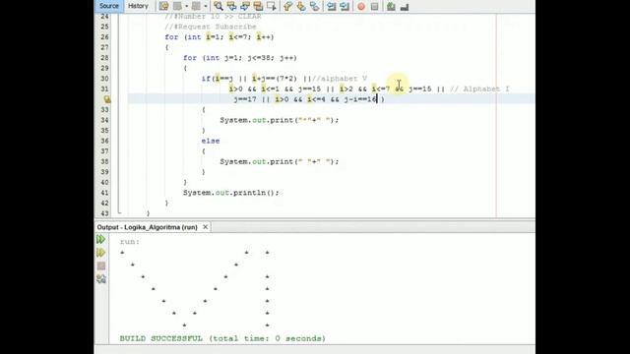Click the outer for loop on line 26
The width and height of the screenshot is (630, 354).
[220, 37]
